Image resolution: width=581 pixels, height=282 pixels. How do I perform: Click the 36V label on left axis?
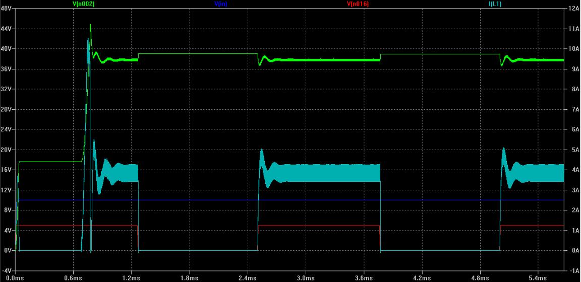click(x=6, y=69)
